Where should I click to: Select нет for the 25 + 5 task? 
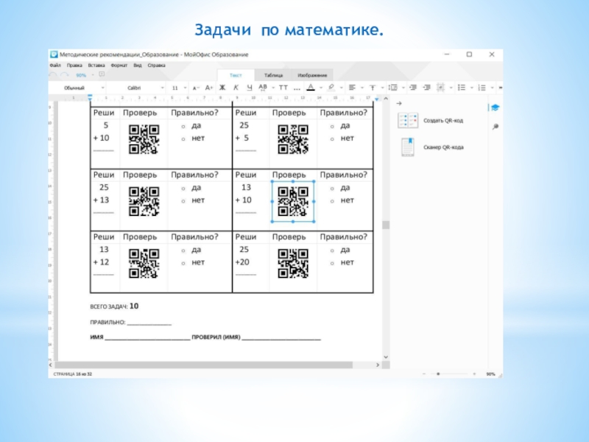coord(332,139)
